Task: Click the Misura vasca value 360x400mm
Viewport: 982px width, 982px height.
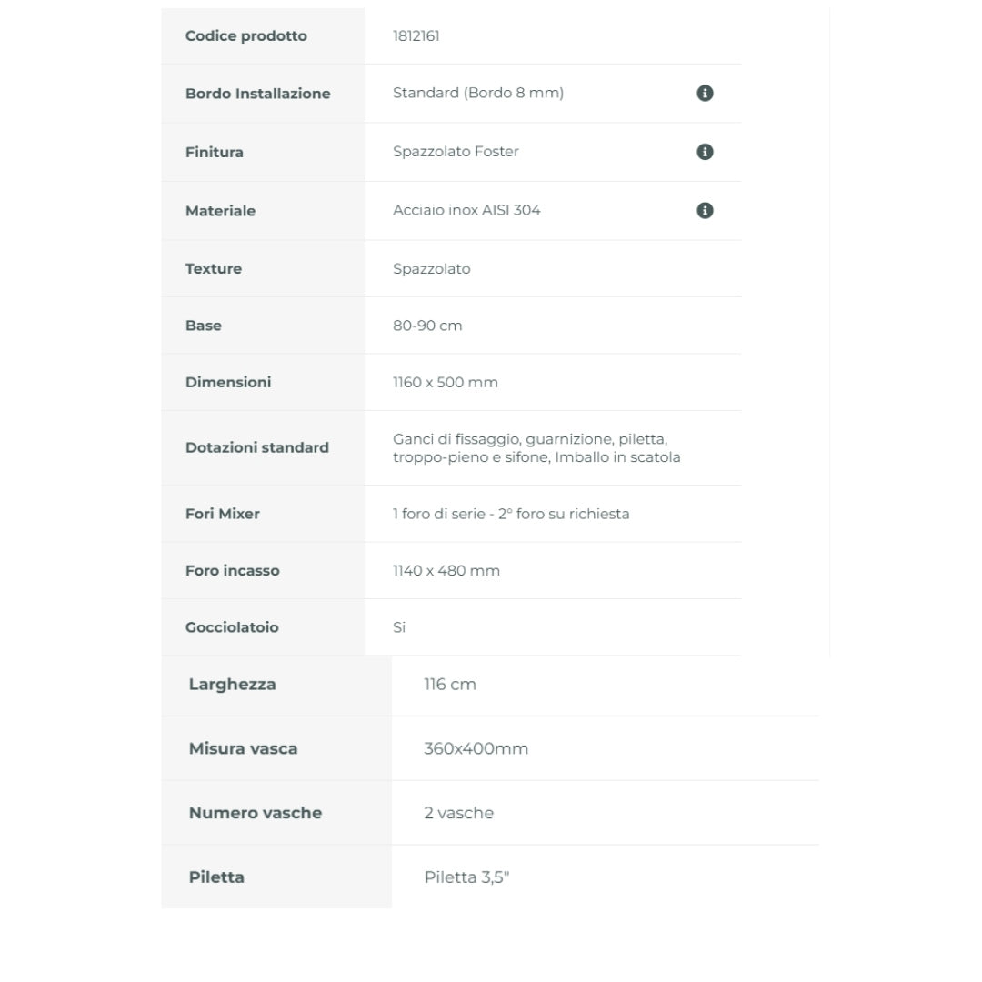Action: (x=476, y=748)
